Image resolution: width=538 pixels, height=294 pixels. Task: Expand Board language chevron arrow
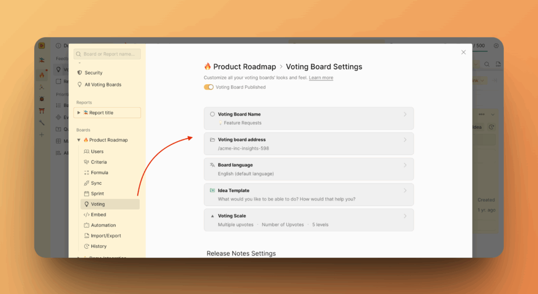pyautogui.click(x=405, y=165)
